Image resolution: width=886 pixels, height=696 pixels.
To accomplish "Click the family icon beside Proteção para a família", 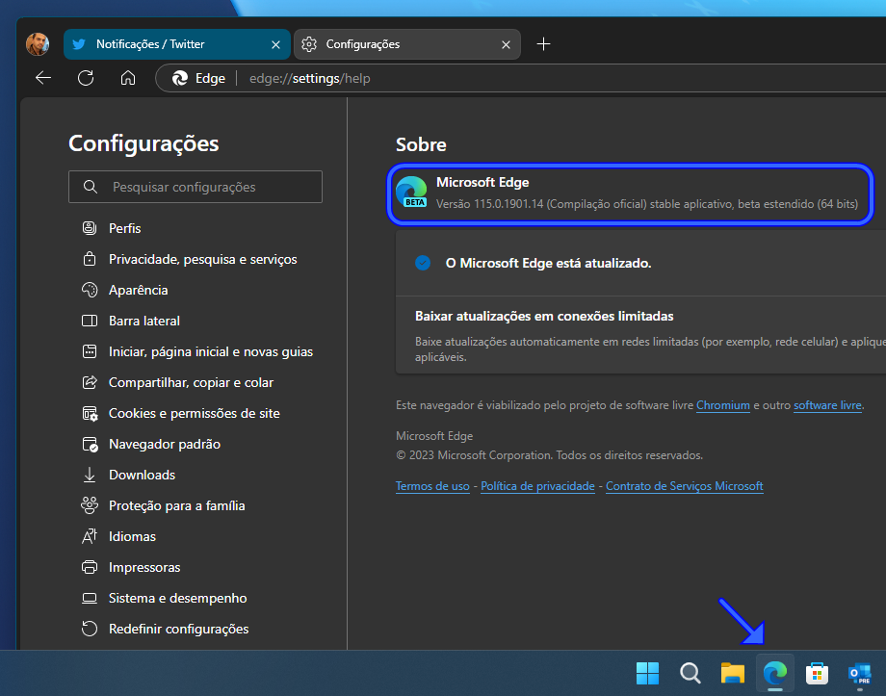I will click(x=90, y=505).
